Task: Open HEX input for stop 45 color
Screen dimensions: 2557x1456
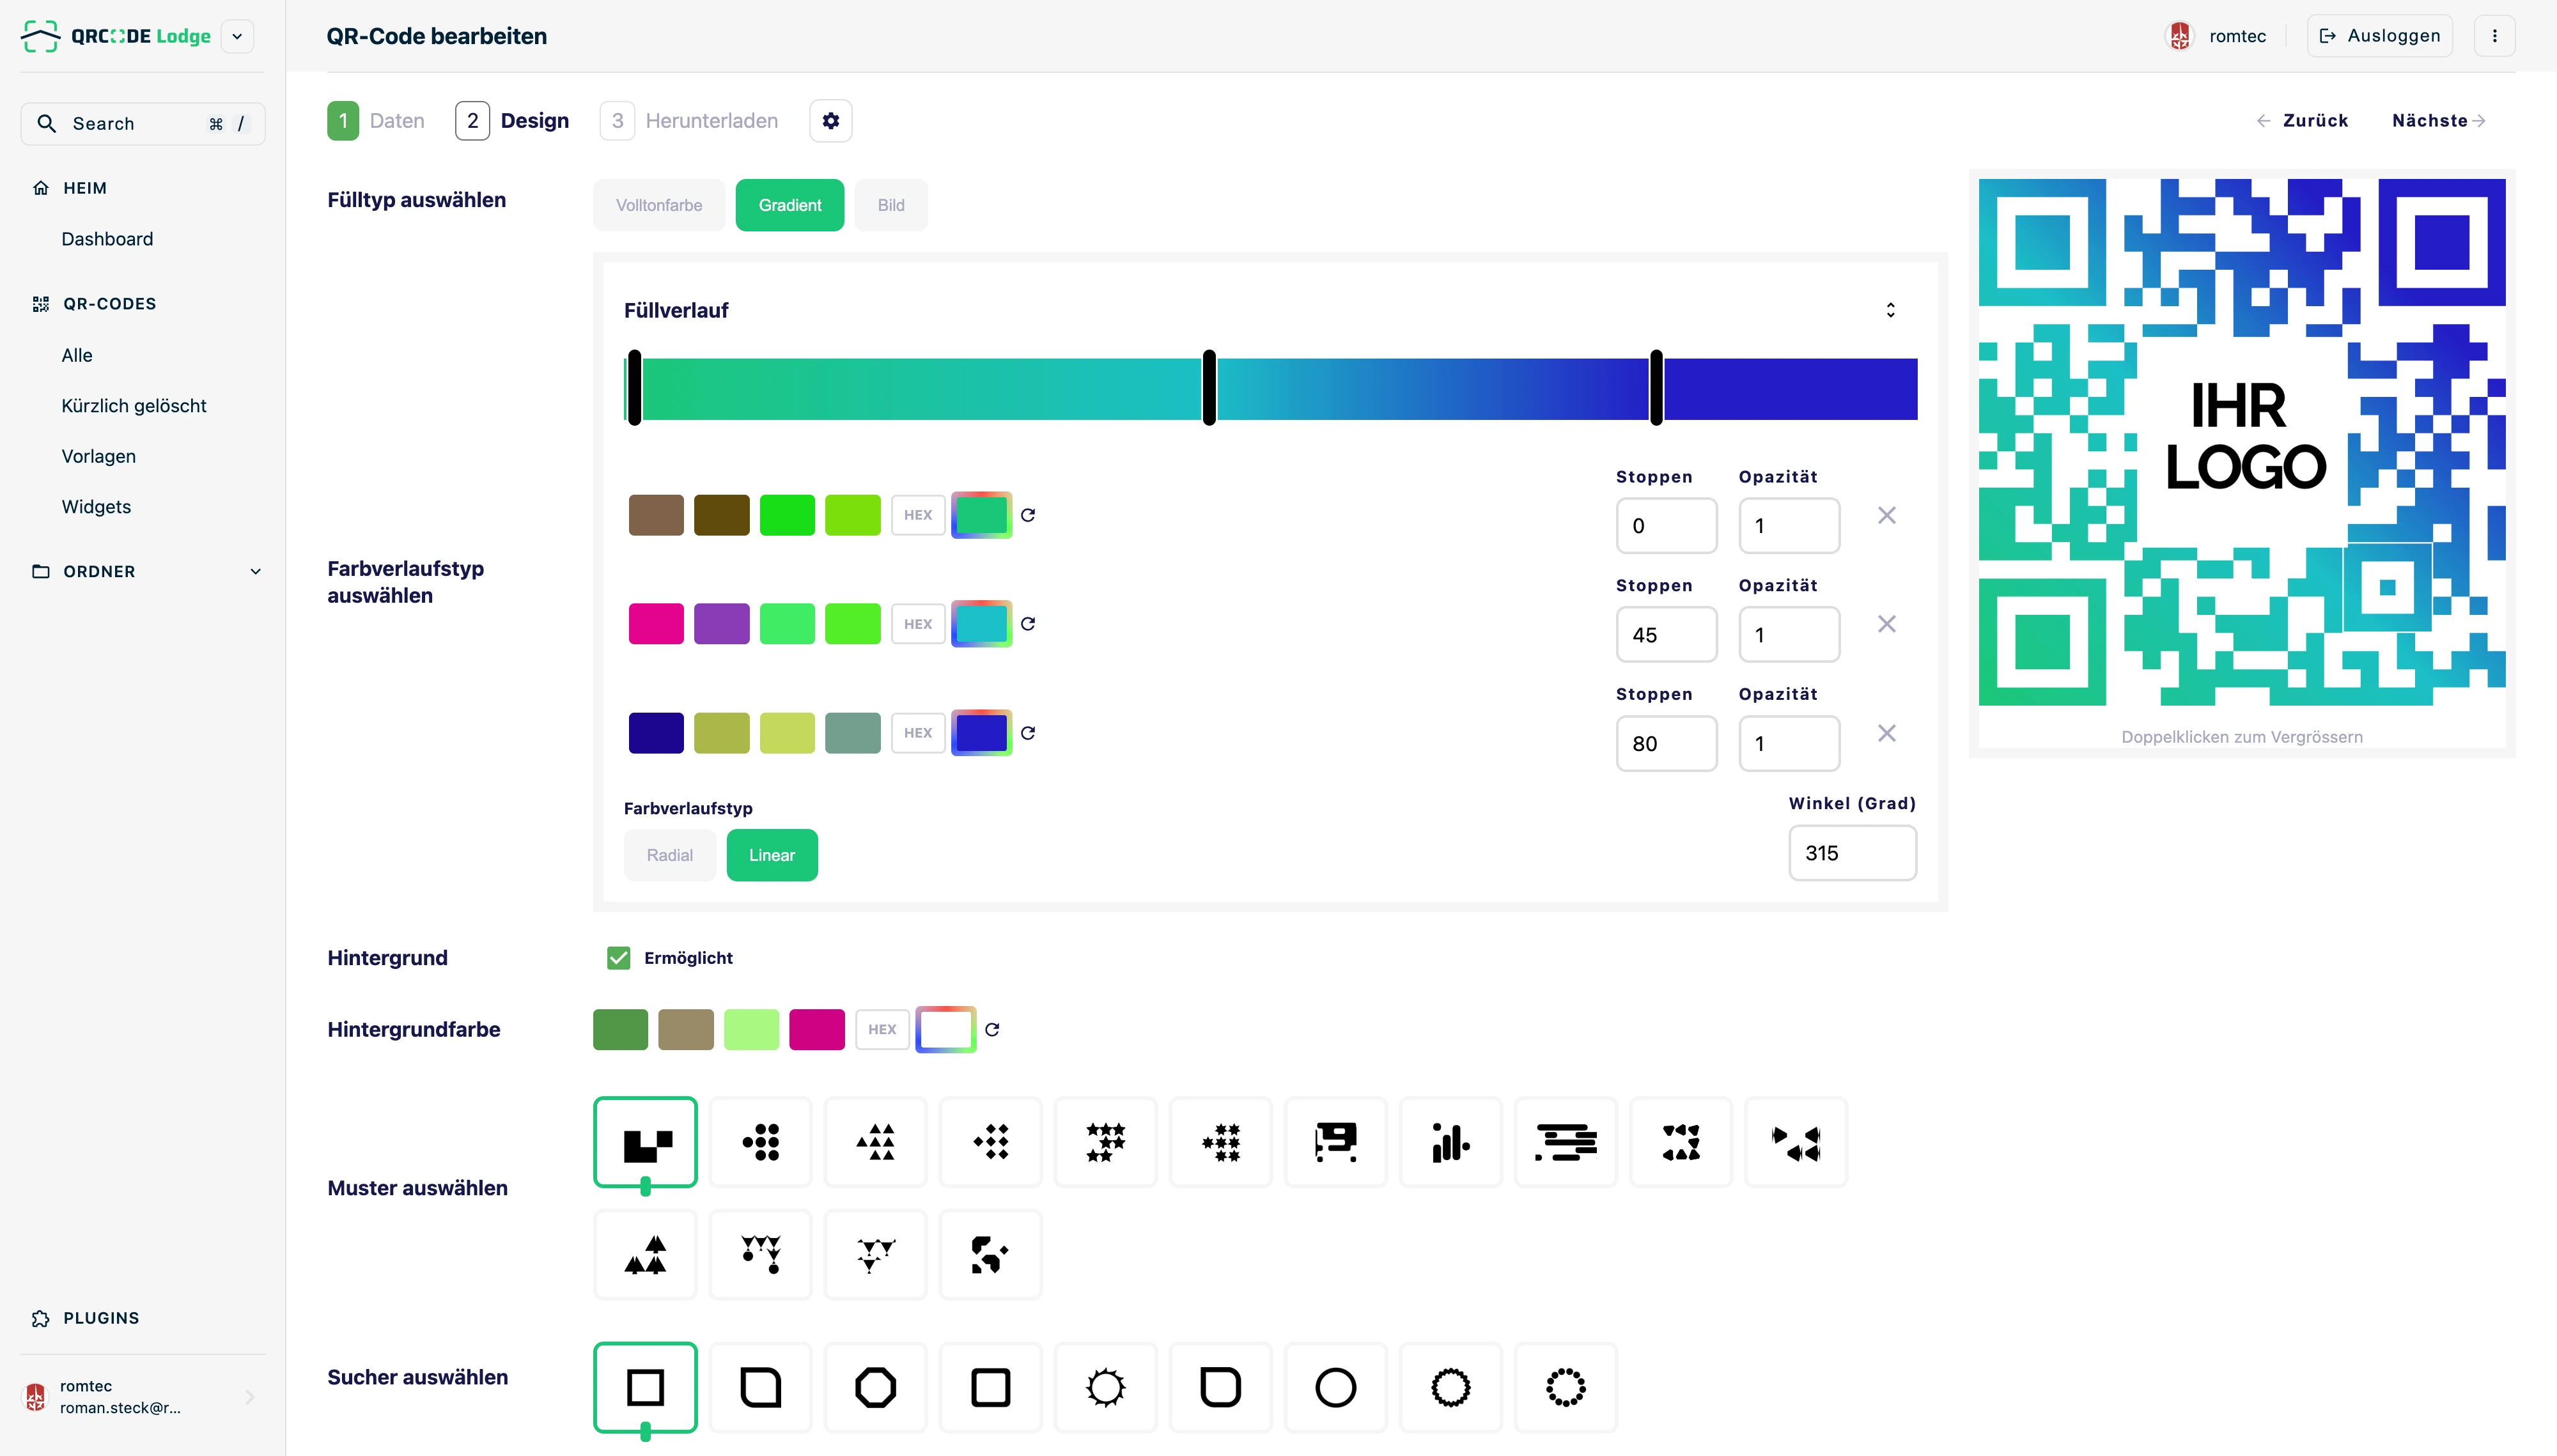Action: (918, 624)
